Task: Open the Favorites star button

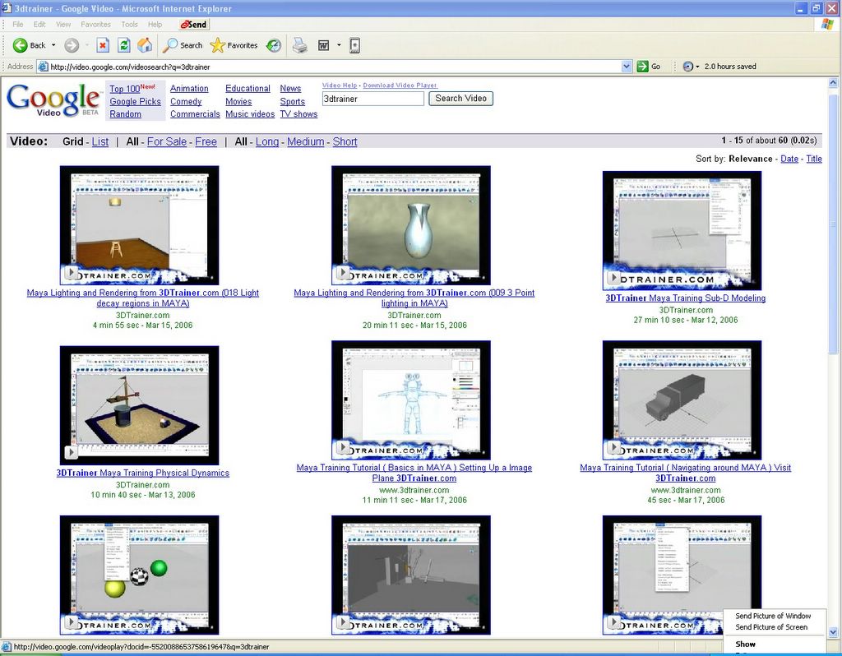Action: (x=234, y=46)
